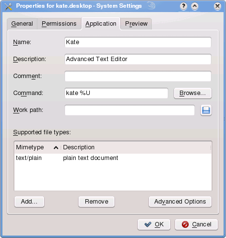Select the text/plain mimetype cell
Image resolution: width=226 pixels, height=238 pixels.
point(29,158)
